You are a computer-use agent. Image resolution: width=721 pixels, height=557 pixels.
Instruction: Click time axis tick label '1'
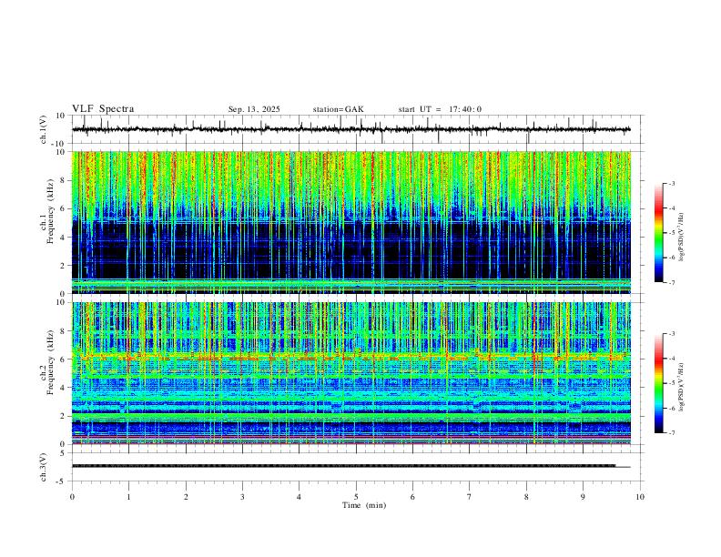tap(128, 497)
